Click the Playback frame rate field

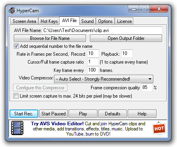point(127,53)
